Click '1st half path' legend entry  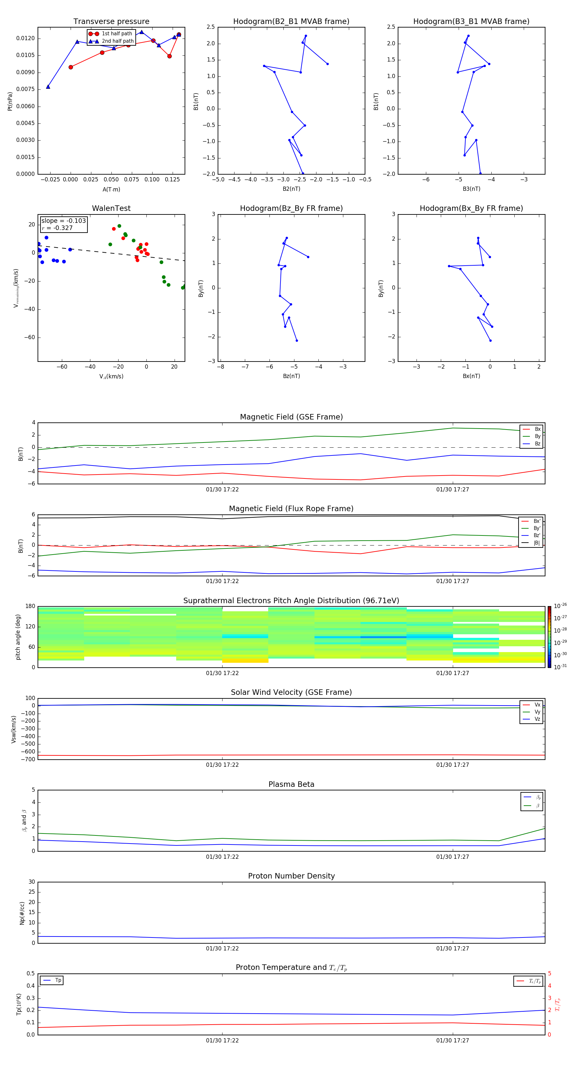(x=111, y=34)
